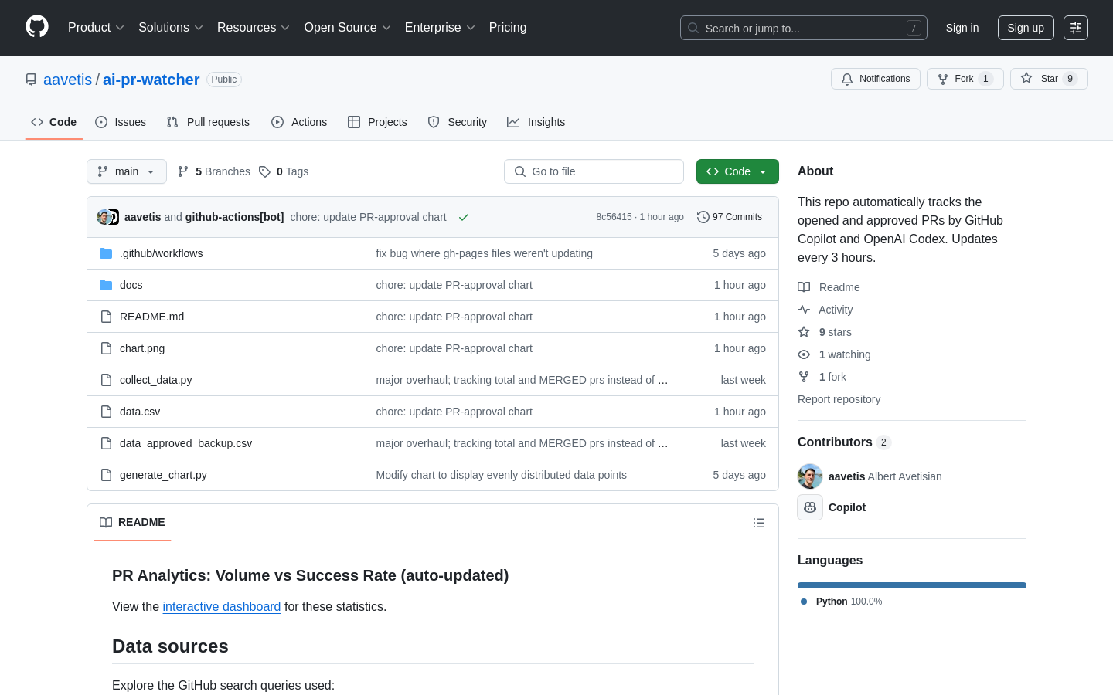The image size is (1113, 695).
Task: Click the docs folder icon
Action: [x=106, y=285]
